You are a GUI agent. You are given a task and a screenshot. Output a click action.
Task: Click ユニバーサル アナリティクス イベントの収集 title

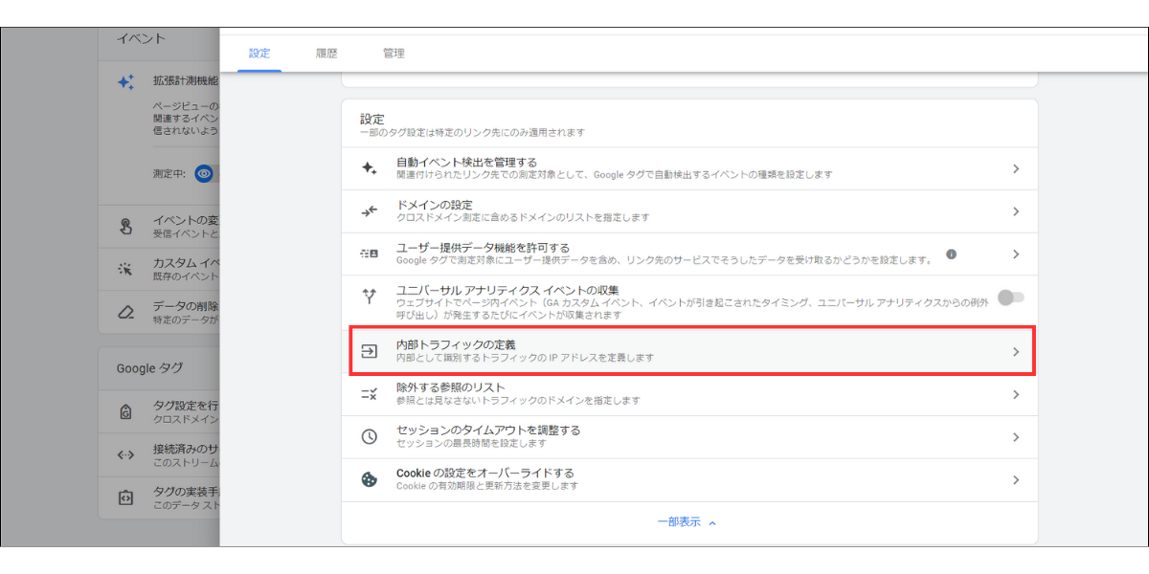(x=507, y=291)
